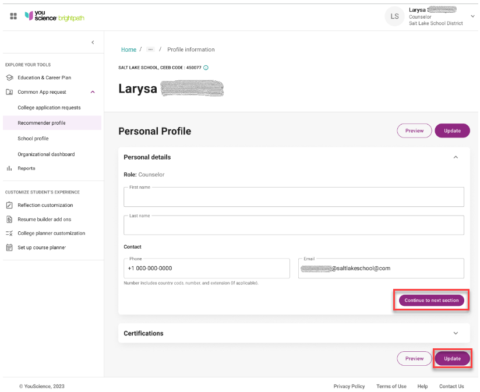This screenshot has width=480, height=392.
Task: Click the Continue to next section button
Action: point(430,300)
